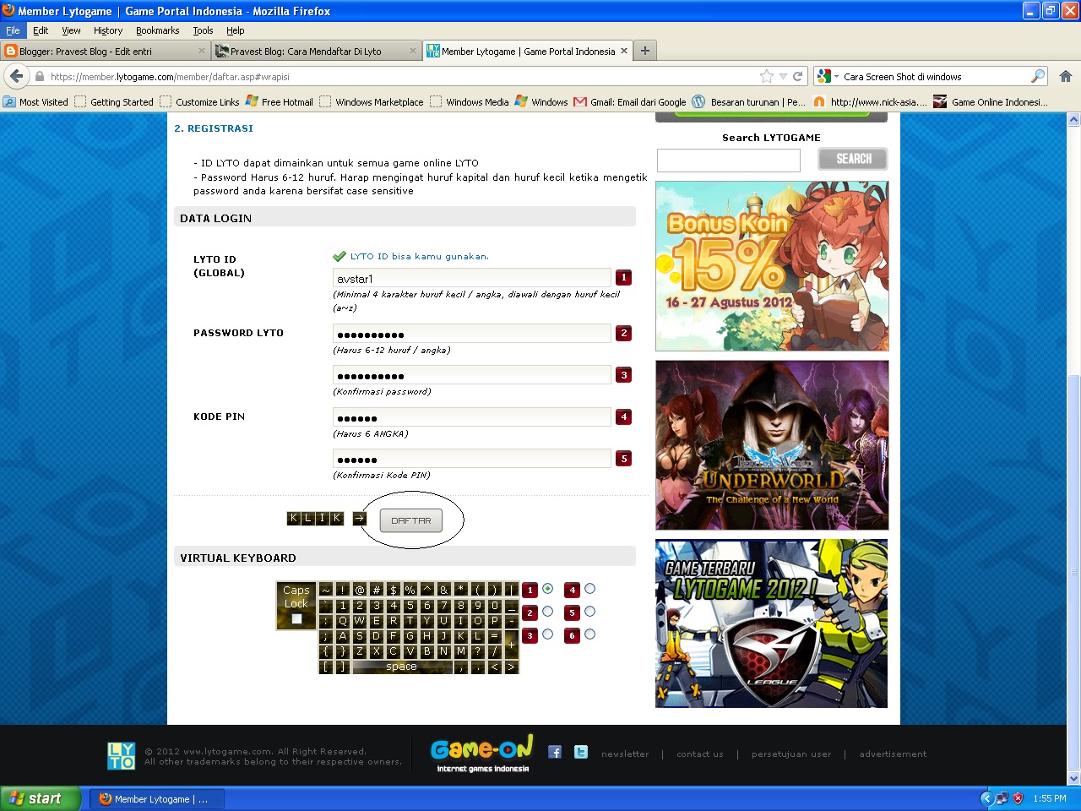Open the URL bar history dropdown arrow
The width and height of the screenshot is (1081, 811).
[783, 76]
